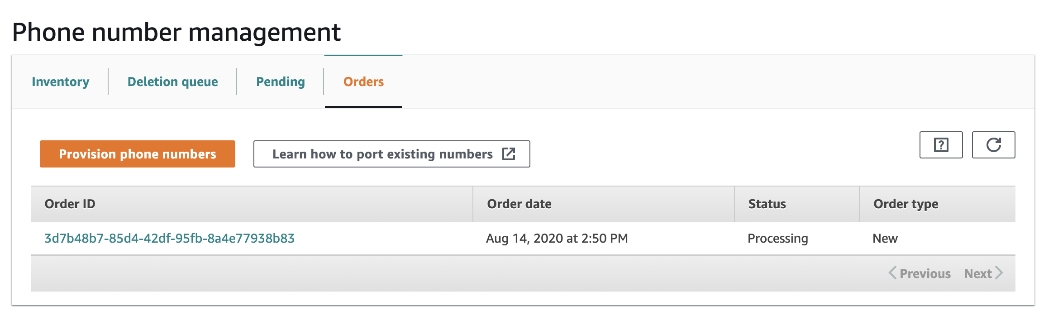Click the Previous pagination text
This screenshot has height=316, width=1039.
tap(925, 273)
